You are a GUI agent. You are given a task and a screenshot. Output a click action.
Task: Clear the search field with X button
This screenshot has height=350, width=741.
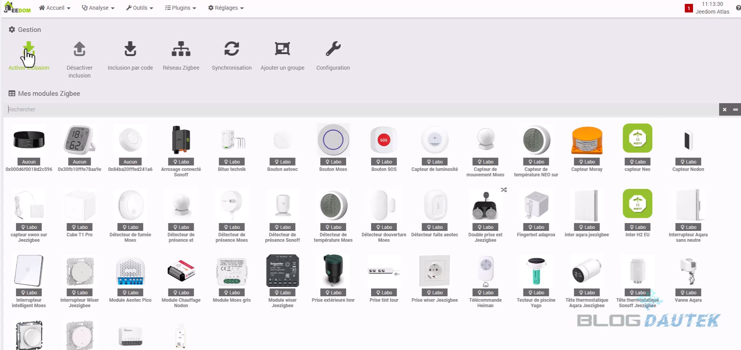[725, 110]
